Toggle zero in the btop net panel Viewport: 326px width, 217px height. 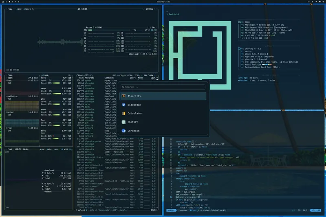pos(56,149)
